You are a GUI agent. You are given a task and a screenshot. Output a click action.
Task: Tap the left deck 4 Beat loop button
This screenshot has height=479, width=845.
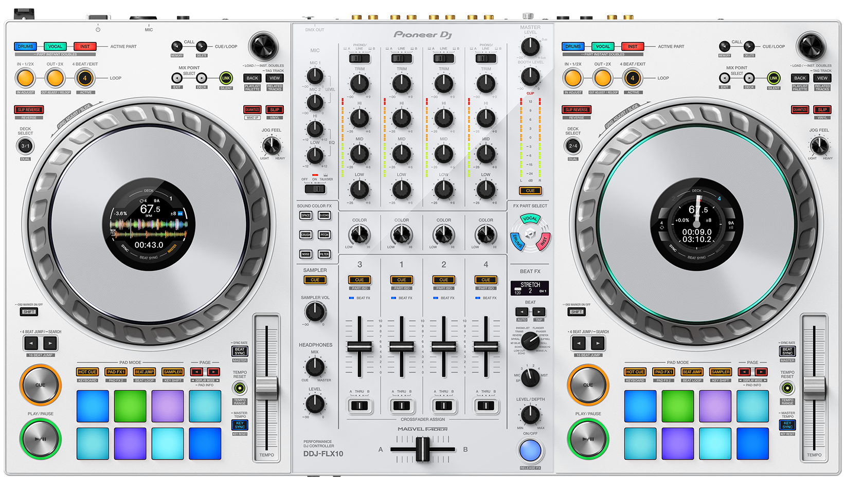tap(85, 79)
